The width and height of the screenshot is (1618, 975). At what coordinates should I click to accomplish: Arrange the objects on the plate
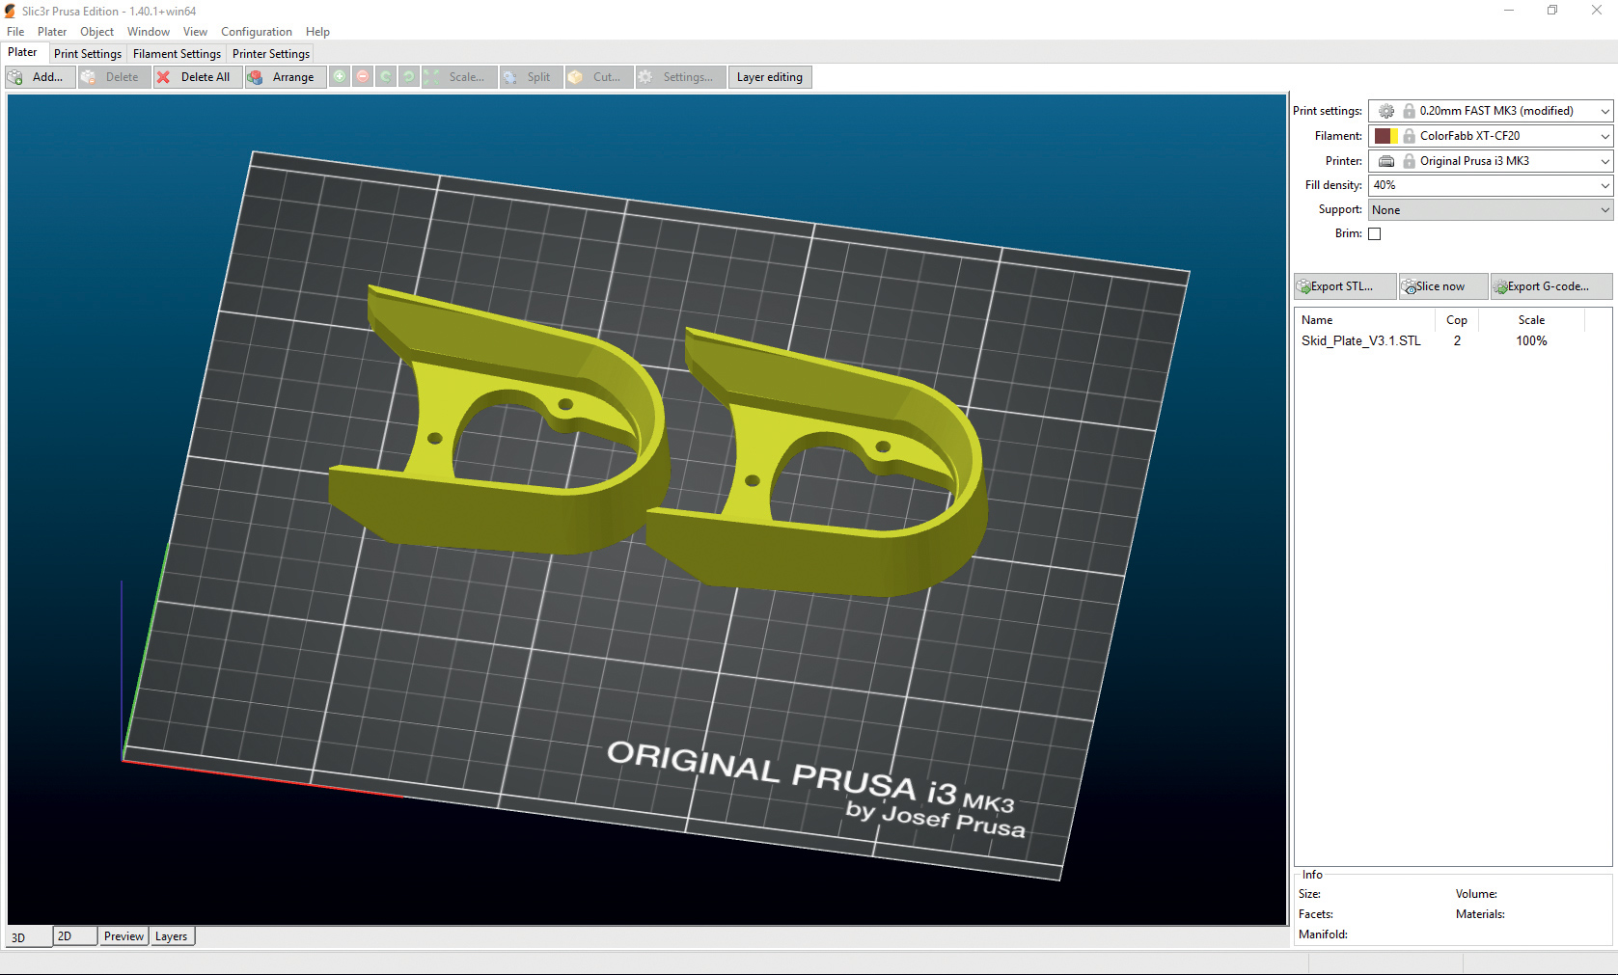286,77
